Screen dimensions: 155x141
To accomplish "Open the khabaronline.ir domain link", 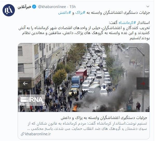I will tap(38, 134).
